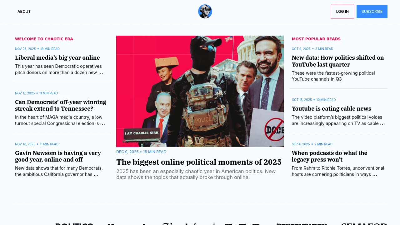Viewport: 400px width, 225px height.
Task: Click the Newsom article excerpt about new data
Action: (59, 171)
